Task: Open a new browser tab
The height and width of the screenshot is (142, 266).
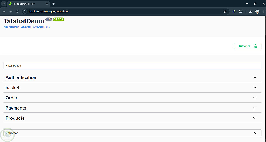Action: (53, 4)
